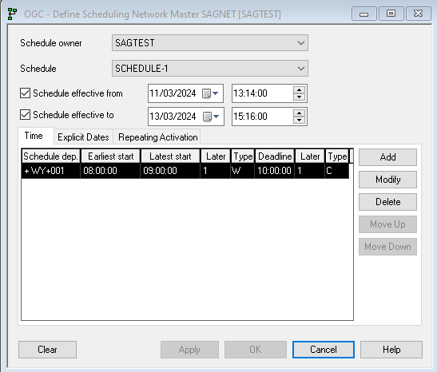Maximize the OGC dialog window

pos(391,14)
